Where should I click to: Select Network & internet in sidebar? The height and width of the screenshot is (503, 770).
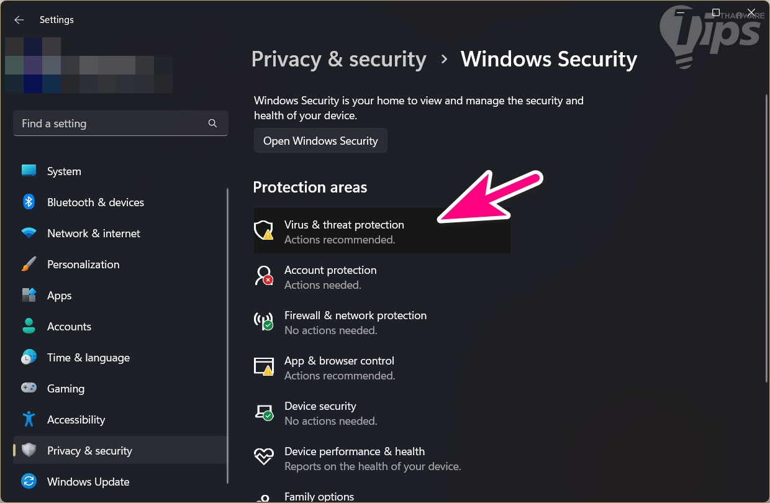point(93,233)
